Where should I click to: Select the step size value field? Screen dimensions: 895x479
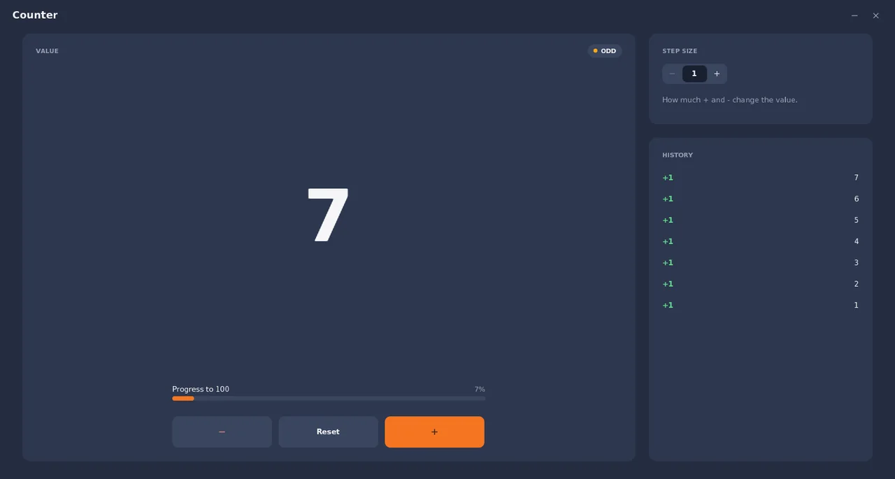[x=694, y=74]
